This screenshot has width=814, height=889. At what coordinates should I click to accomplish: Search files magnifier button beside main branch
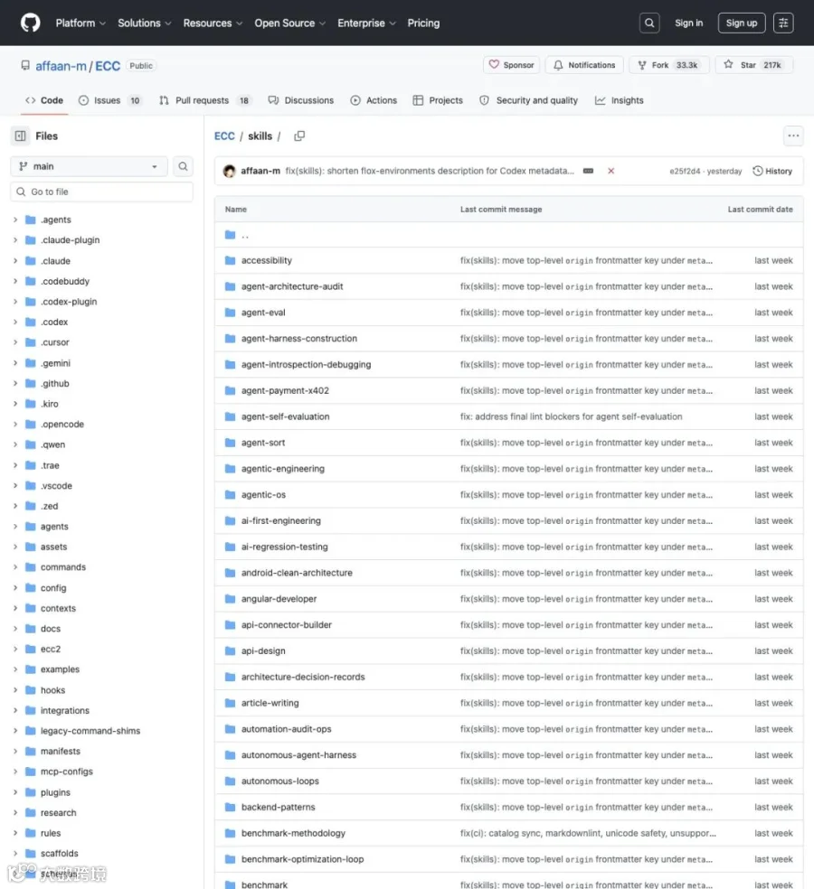coord(183,166)
